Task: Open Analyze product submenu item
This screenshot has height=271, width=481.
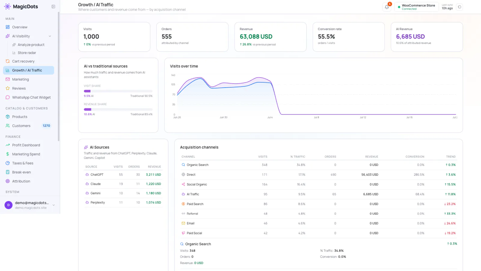Action: (31, 45)
